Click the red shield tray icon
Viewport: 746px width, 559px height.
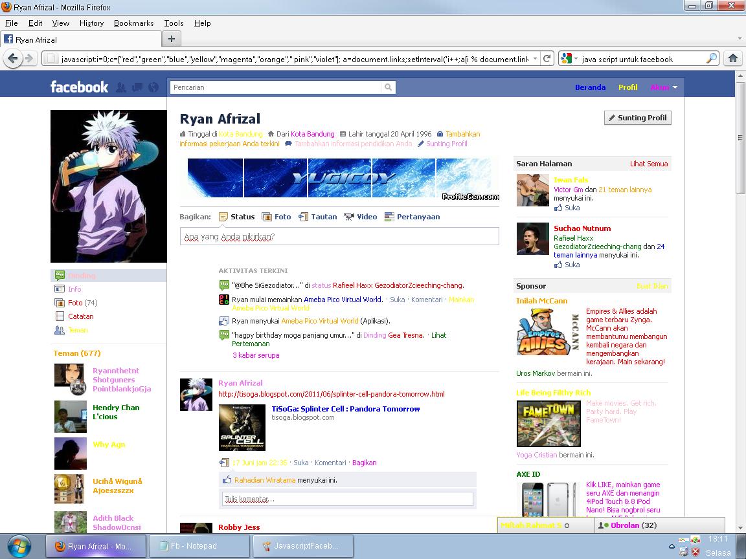pyautogui.click(x=695, y=552)
